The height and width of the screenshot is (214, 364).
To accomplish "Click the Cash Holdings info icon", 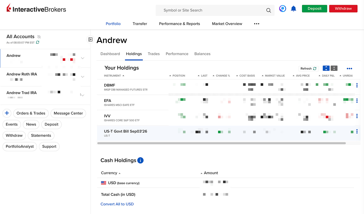I will coord(140,160).
